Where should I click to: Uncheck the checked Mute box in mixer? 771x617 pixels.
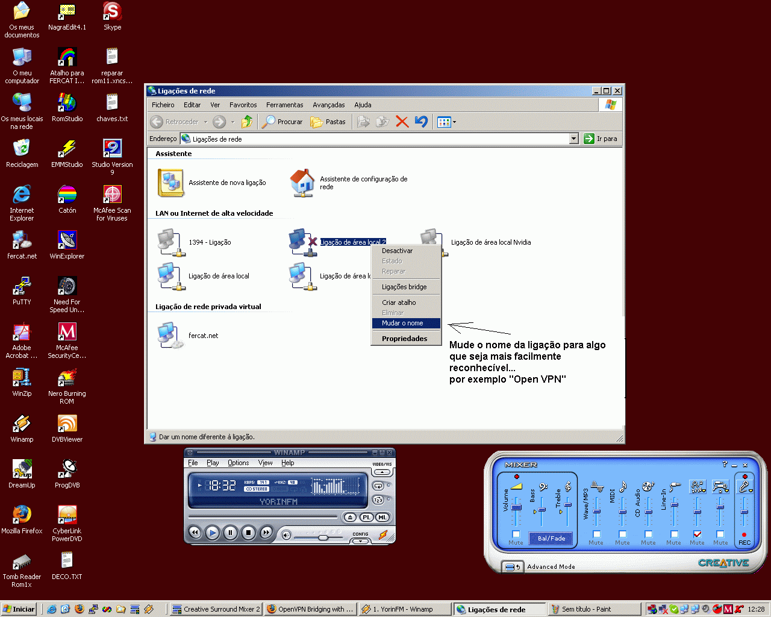tap(697, 534)
